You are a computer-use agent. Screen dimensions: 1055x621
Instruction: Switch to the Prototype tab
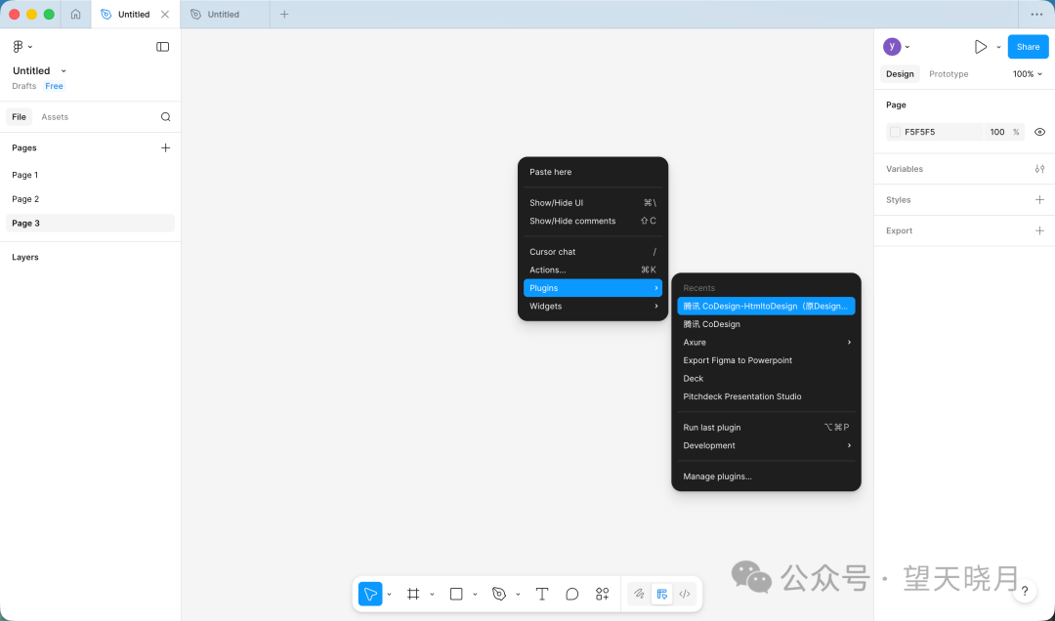coord(949,74)
